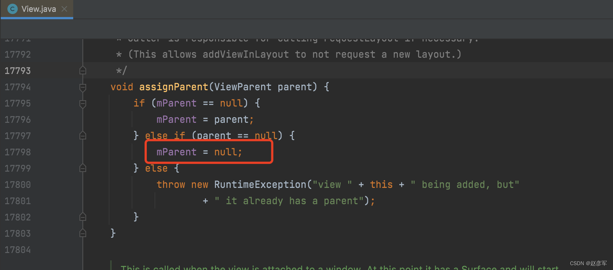
Task: Click line number 17797 in the gutter
Action: tap(18, 136)
